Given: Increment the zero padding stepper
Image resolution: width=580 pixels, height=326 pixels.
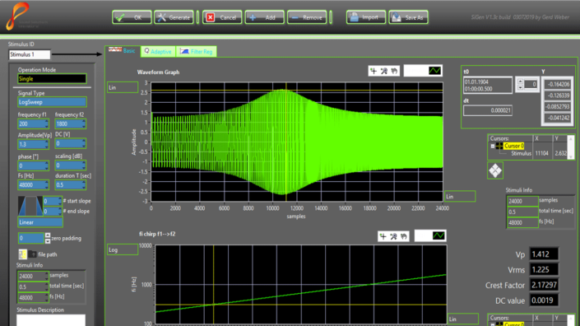Looking at the screenshot, I should pyautogui.click(x=48, y=235).
